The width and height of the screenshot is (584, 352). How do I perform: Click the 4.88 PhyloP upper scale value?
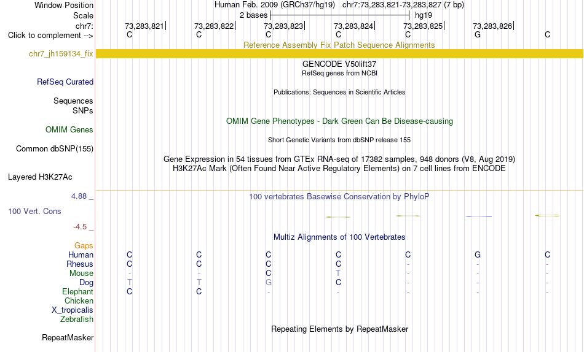pyautogui.click(x=79, y=196)
